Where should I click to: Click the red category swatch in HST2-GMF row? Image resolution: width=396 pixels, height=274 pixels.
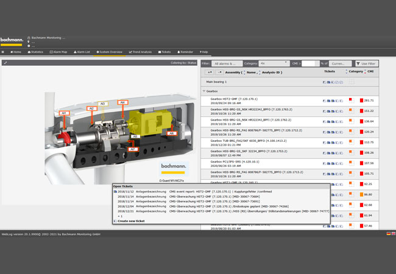(350, 100)
